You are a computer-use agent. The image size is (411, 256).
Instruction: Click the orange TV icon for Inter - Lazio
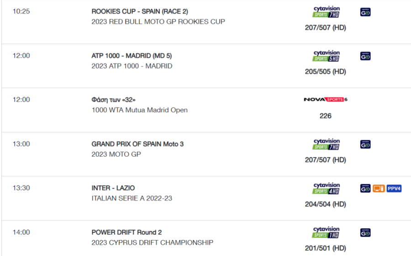click(379, 189)
